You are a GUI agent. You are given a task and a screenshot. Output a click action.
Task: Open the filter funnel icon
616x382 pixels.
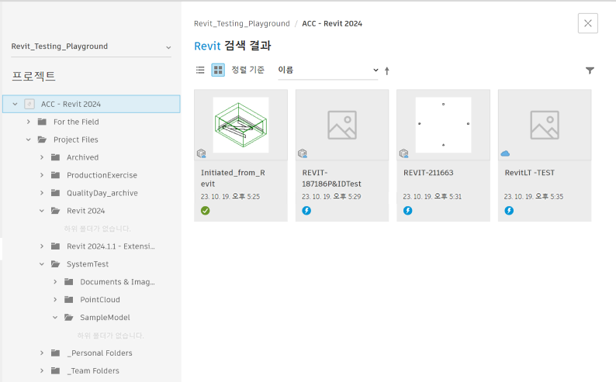click(x=590, y=71)
